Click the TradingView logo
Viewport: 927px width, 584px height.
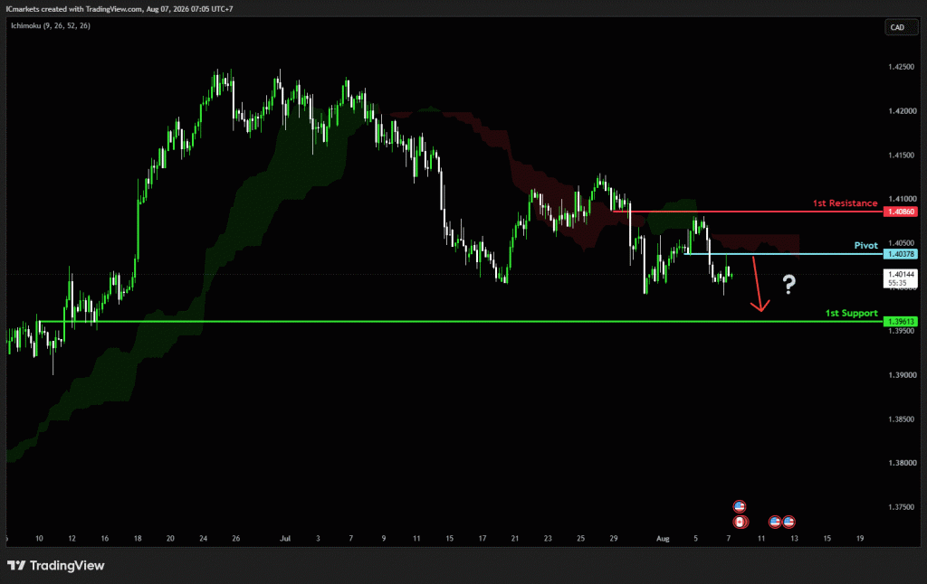click(x=55, y=566)
